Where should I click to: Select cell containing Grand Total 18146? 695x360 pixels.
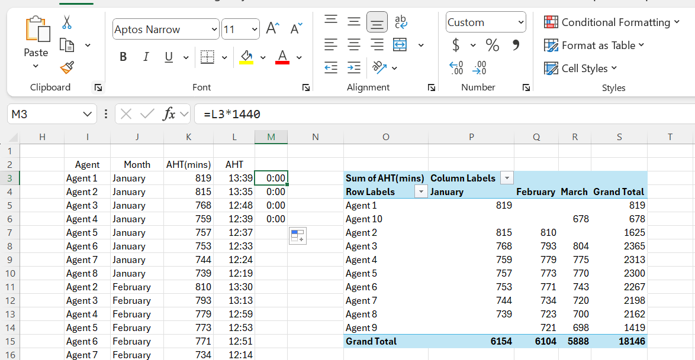point(619,342)
